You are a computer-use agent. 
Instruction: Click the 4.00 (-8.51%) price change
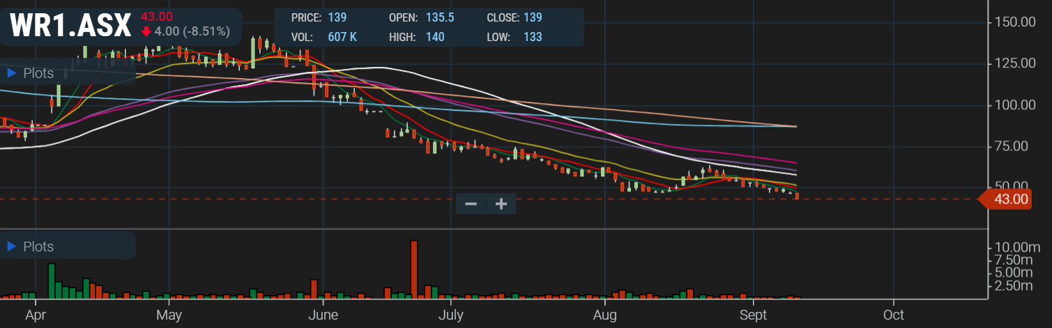(192, 31)
